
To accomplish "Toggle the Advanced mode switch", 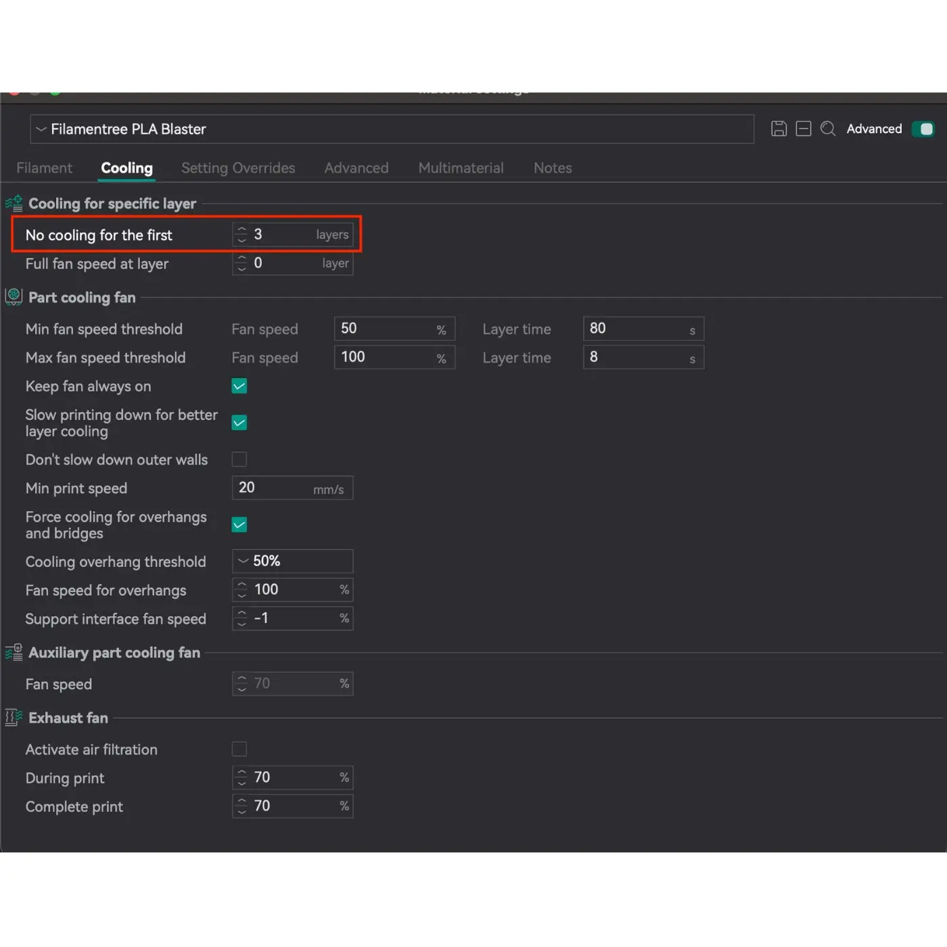I will tap(923, 129).
